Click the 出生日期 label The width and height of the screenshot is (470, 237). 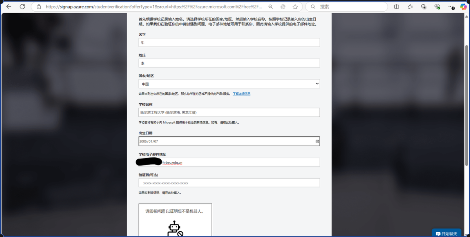click(146, 133)
